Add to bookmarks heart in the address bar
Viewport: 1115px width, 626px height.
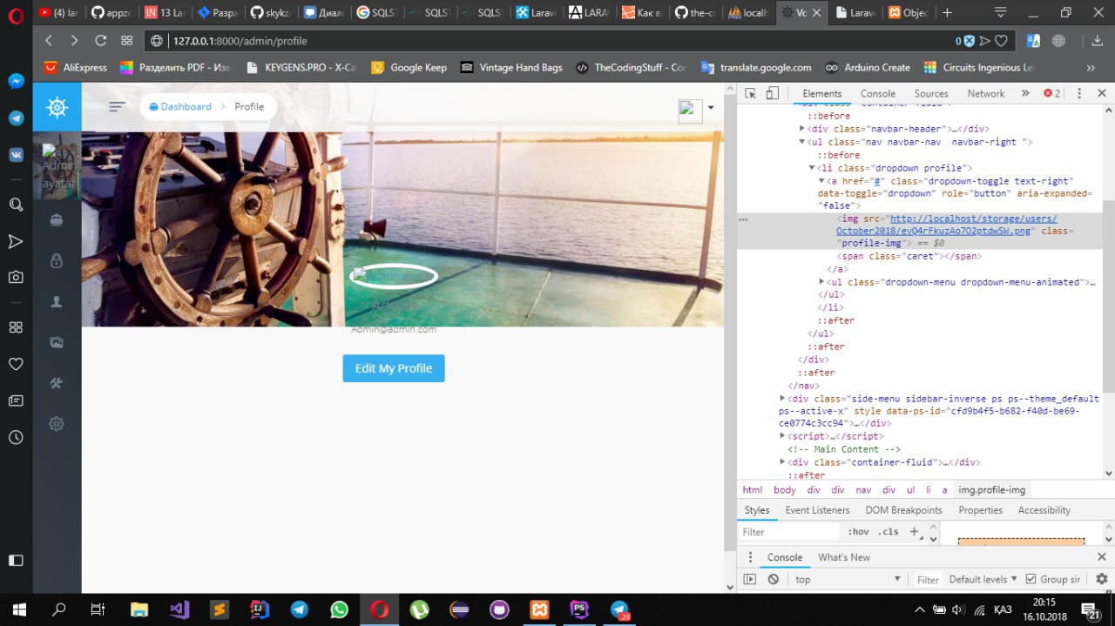click(x=1002, y=40)
